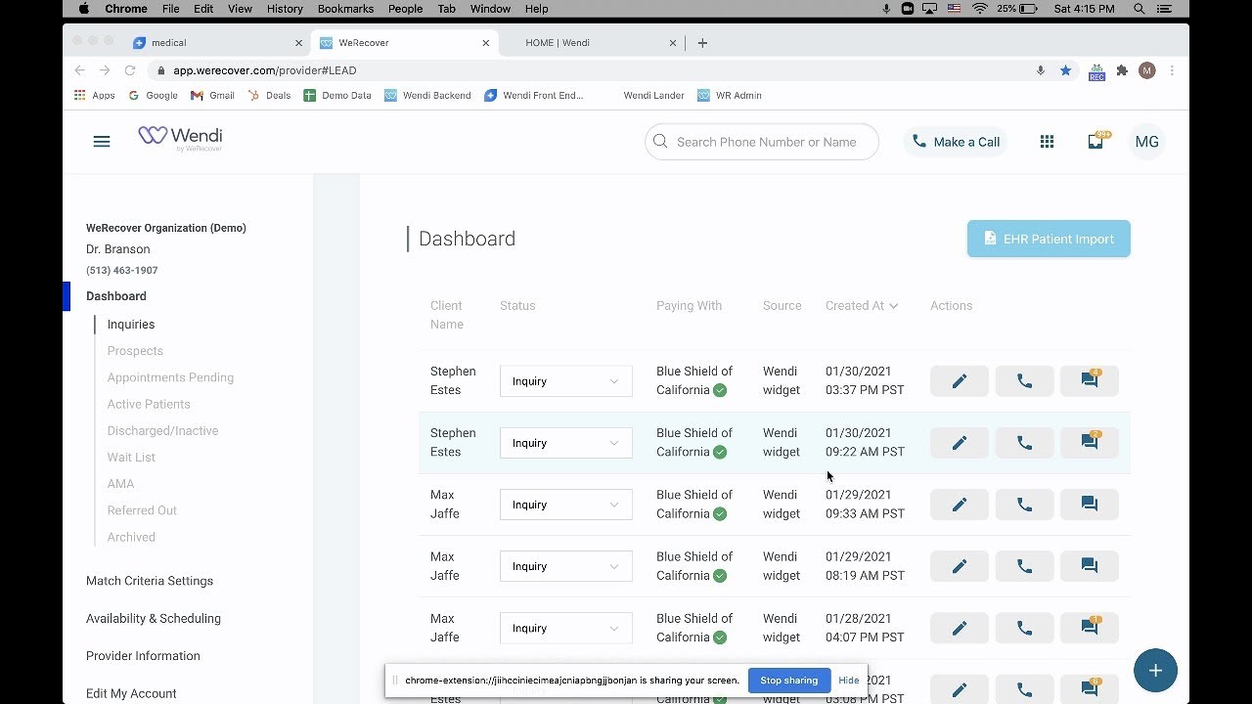The image size is (1252, 704).
Task: Click the Chrome address bar URL
Action: [265, 70]
